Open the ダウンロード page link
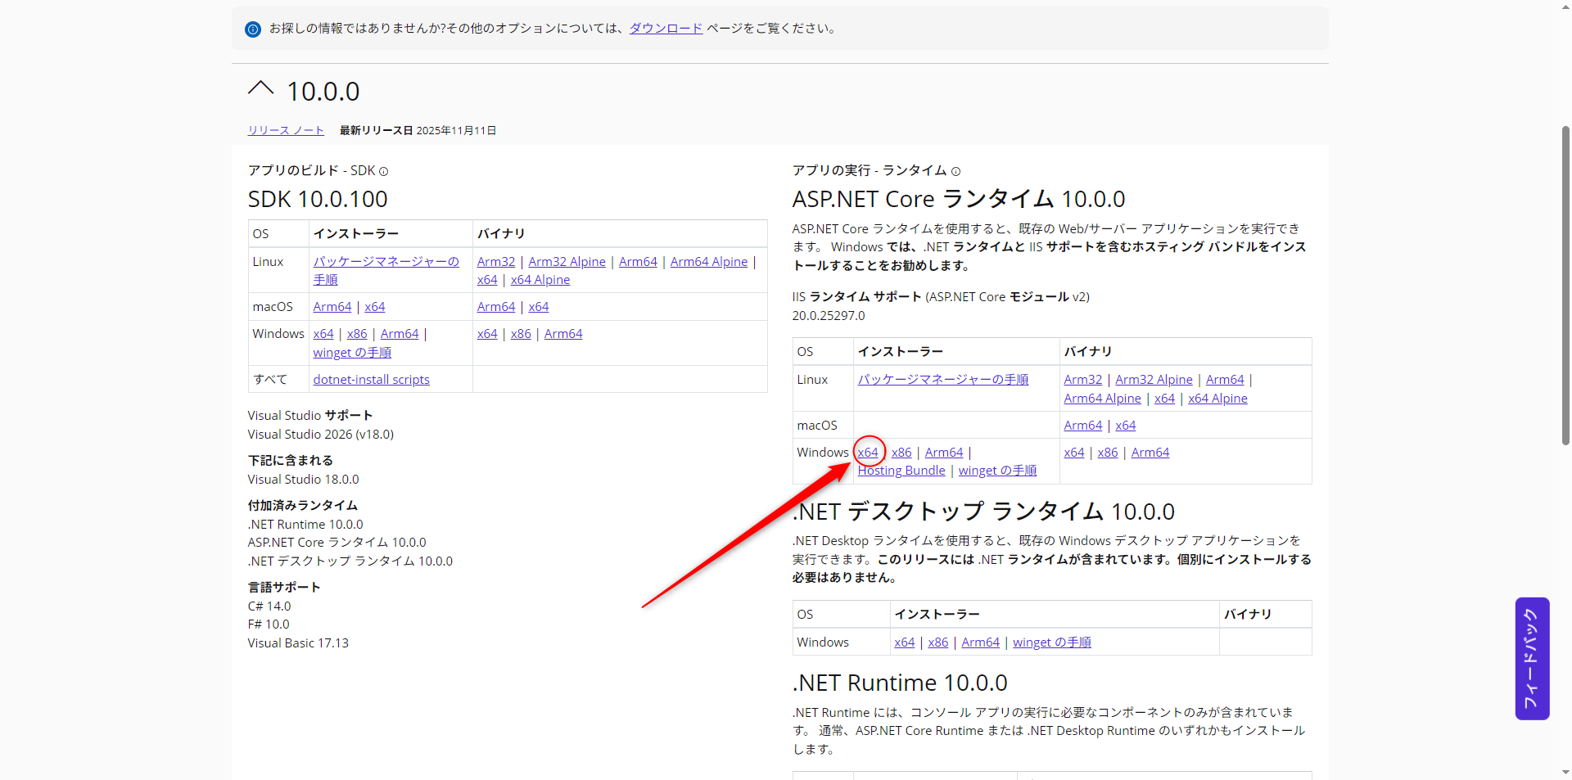 [665, 29]
